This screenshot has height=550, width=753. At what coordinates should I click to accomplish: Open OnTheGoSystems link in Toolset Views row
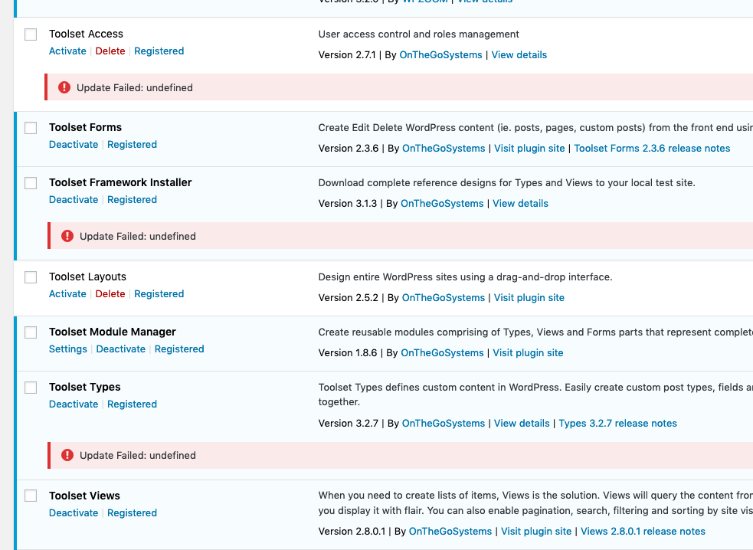tap(450, 532)
